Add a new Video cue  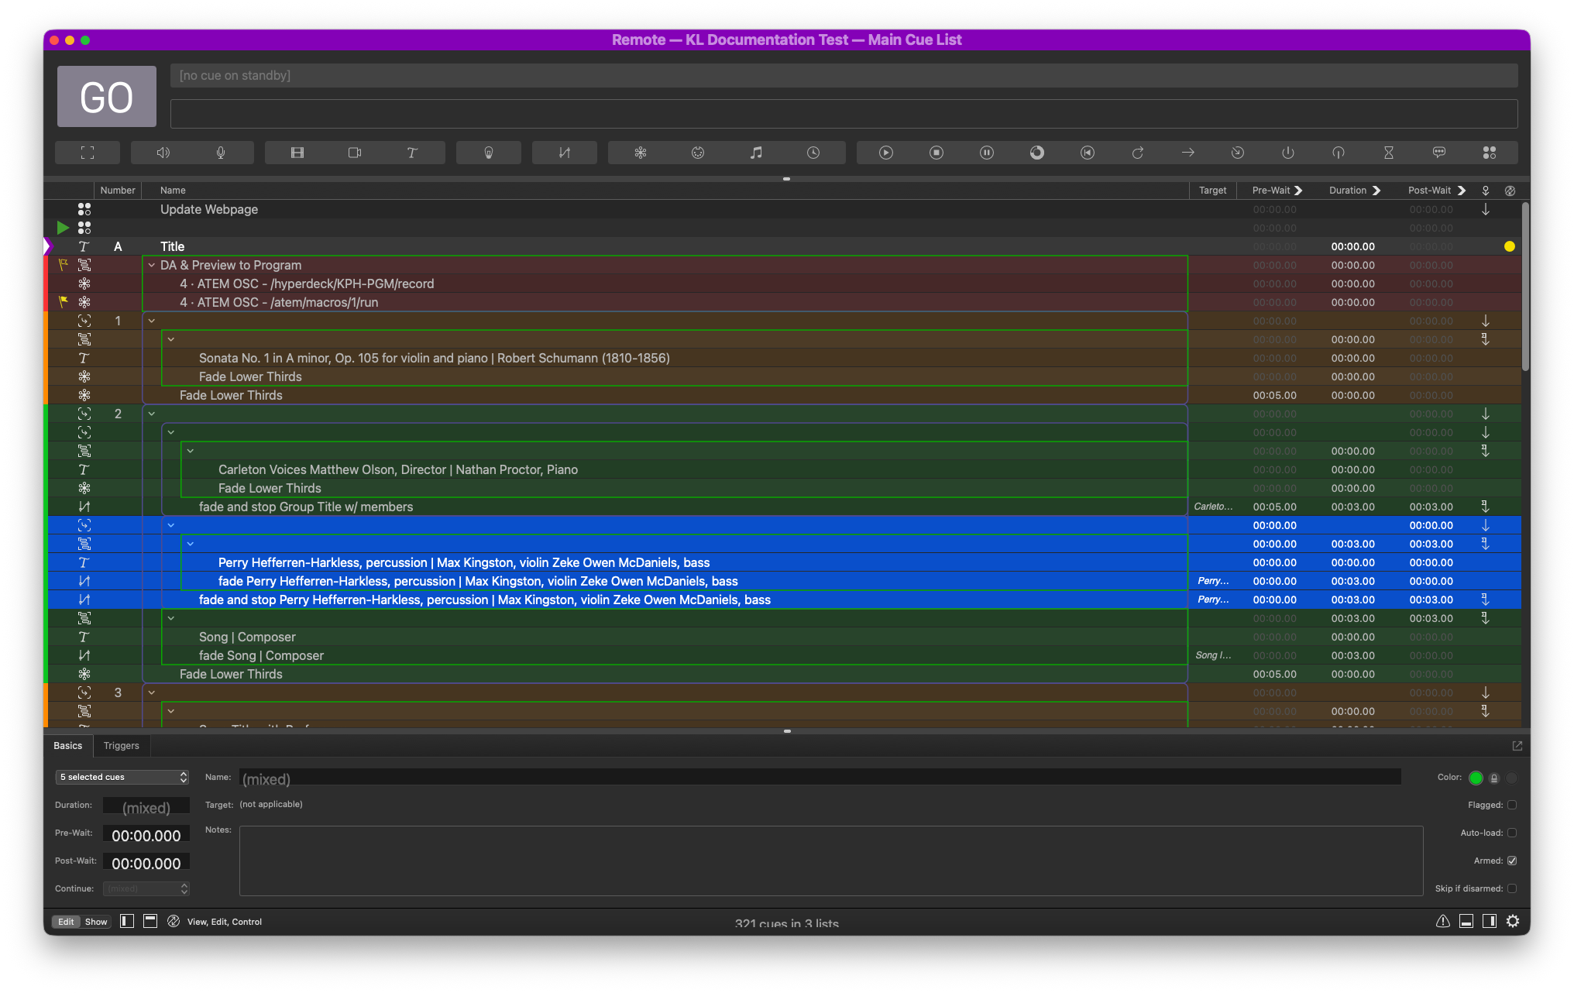pos(297,153)
